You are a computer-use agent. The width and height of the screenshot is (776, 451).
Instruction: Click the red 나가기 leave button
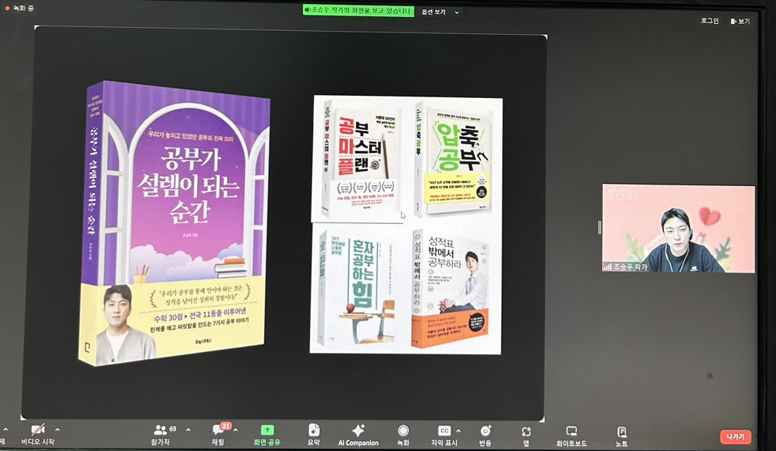click(735, 436)
